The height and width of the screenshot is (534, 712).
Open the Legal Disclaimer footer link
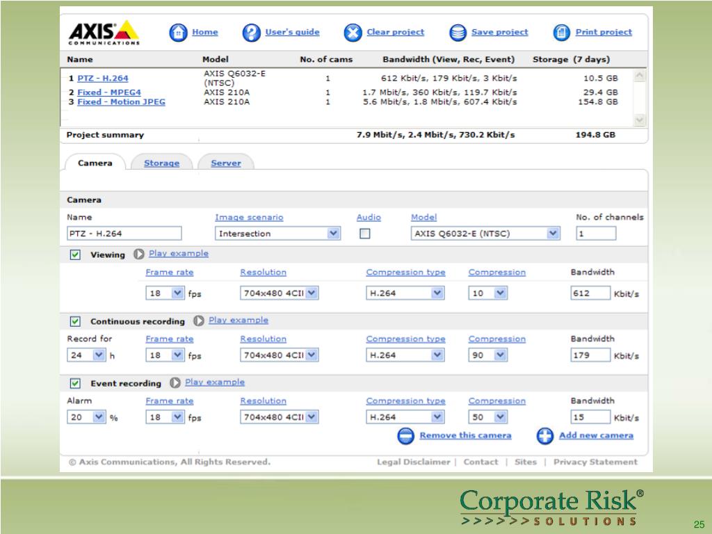(x=413, y=462)
